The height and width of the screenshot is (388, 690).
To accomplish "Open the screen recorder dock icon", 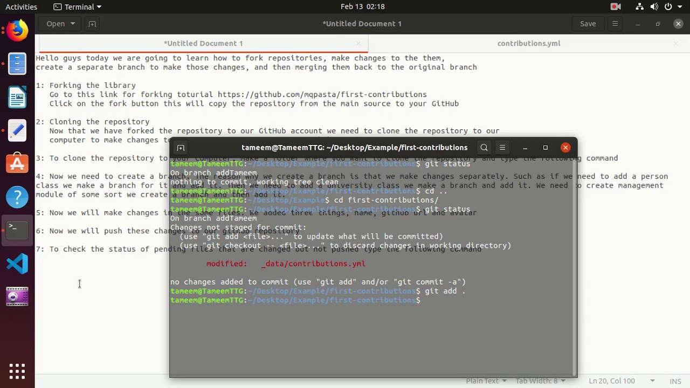I will click(17, 297).
